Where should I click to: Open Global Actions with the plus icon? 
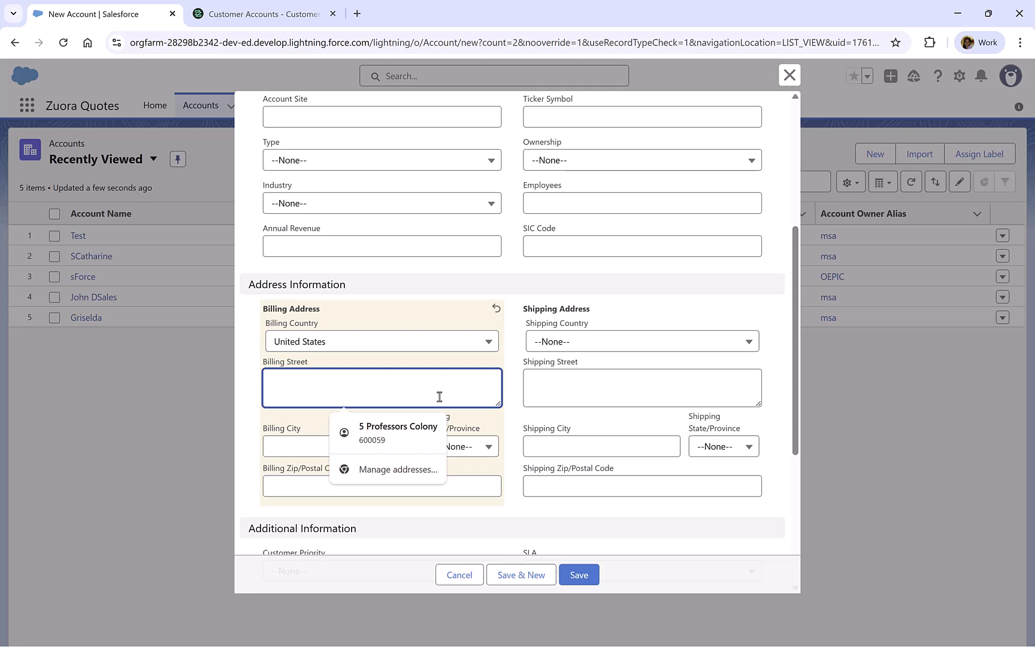(891, 76)
